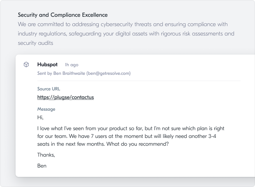Click the 'What do you recommend?' sentence
The height and width of the screenshot is (187, 255).
tap(138, 144)
